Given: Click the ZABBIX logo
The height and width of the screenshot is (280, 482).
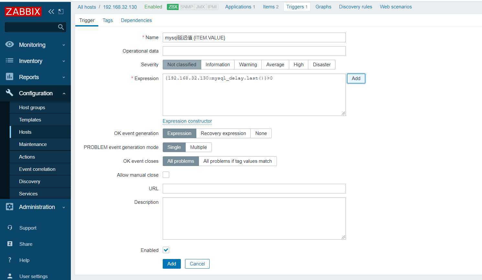Looking at the screenshot, I should pos(23,12).
